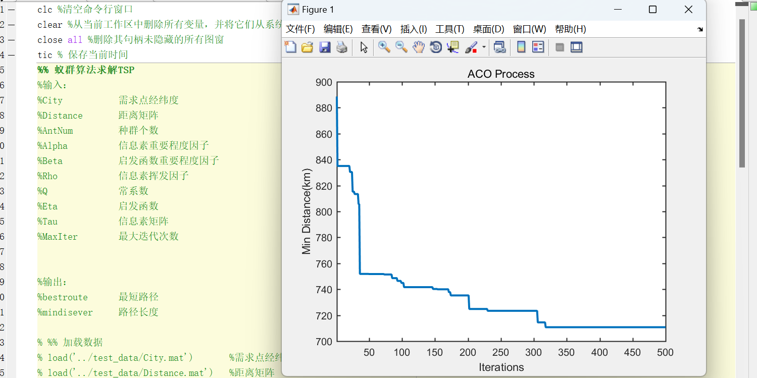Select the Zoom Out magnifier tool
This screenshot has width=757, height=378.
[401, 47]
